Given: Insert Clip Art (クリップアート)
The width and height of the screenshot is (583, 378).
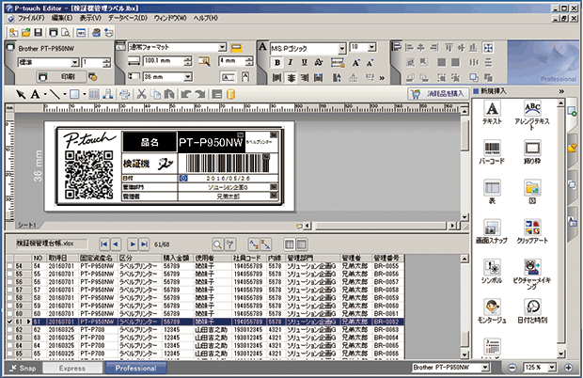Looking at the screenshot, I should (x=532, y=231).
